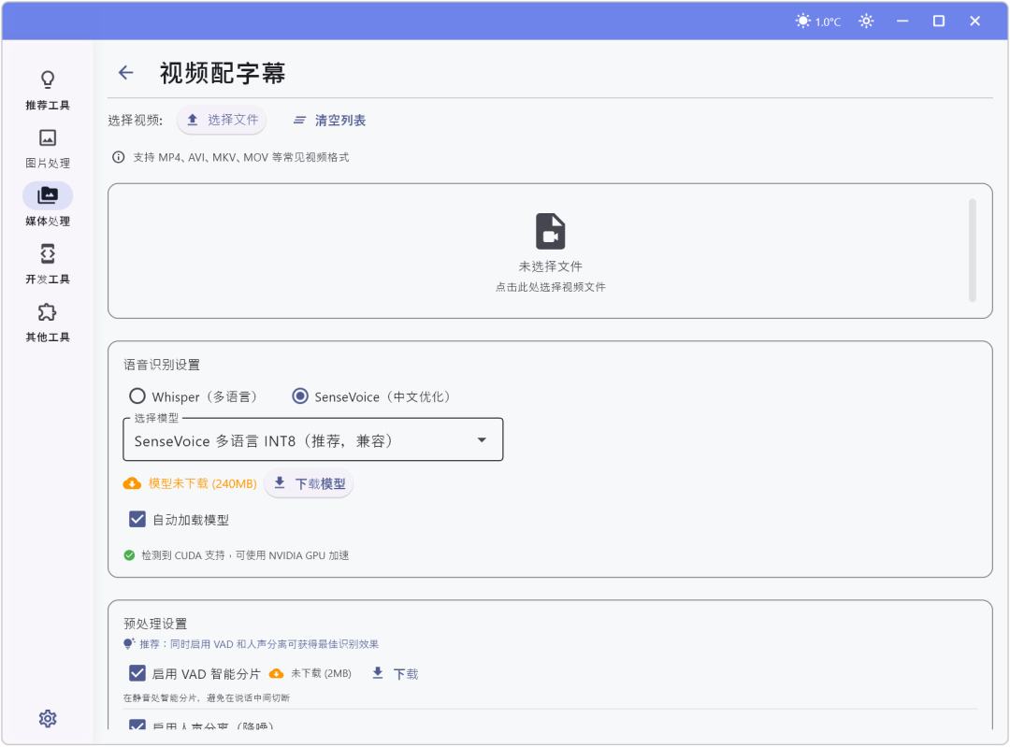Open the 推荐工具 lightbulb sidebar item
Viewport: 1010px width, 747px height.
[x=48, y=90]
